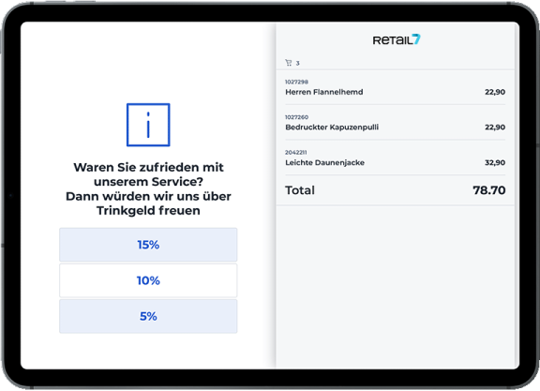Click the cart item count 3
Image resolution: width=540 pixels, height=391 pixels.
[297, 63]
